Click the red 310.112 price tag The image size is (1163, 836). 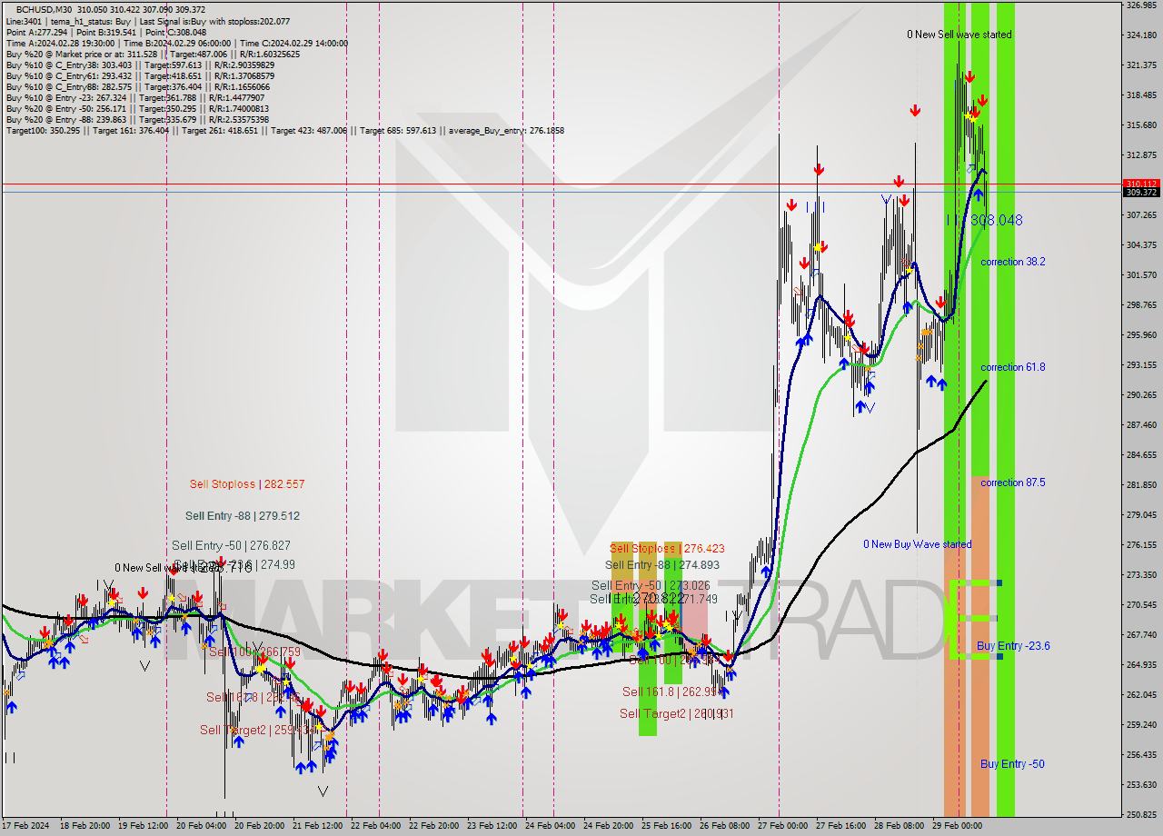click(1141, 184)
